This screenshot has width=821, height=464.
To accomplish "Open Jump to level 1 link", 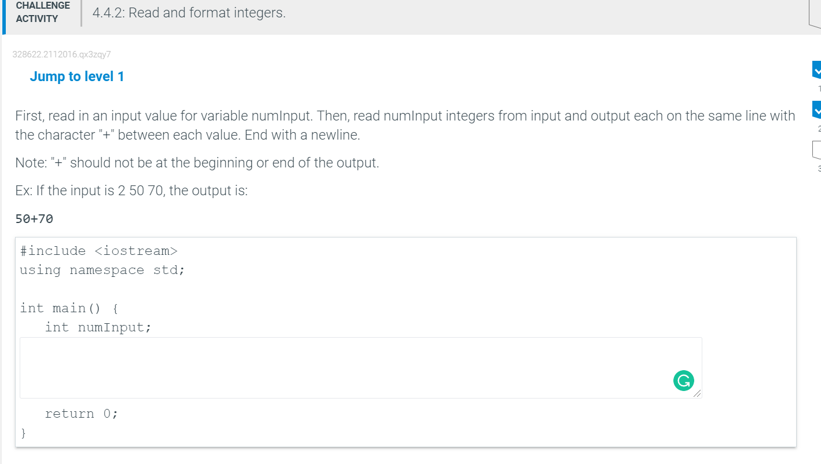I will (77, 76).
